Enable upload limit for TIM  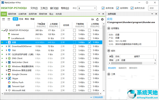(90, 50)
